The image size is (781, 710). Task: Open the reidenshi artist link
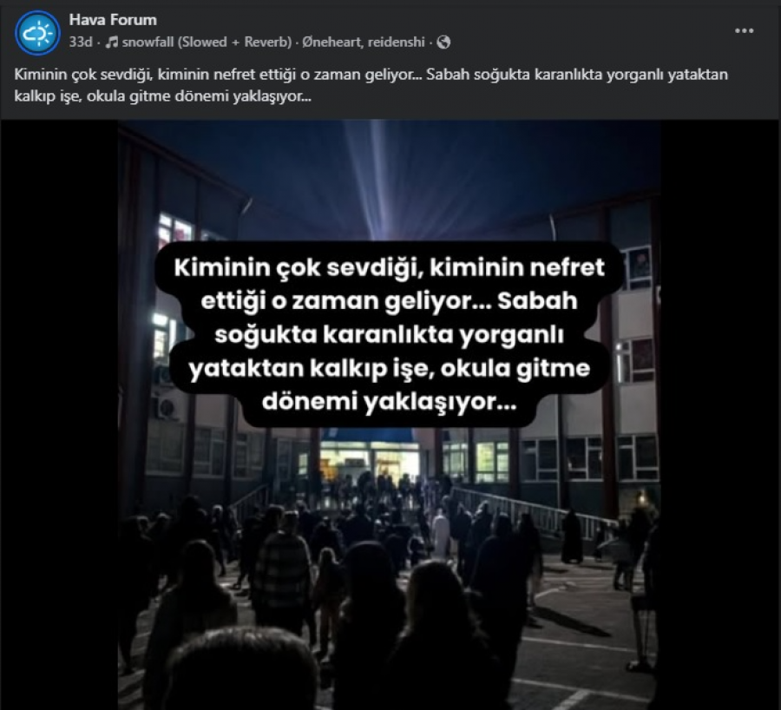click(x=397, y=42)
